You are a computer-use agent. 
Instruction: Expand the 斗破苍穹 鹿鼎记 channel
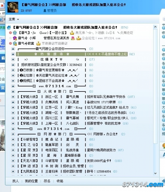(13, 140)
